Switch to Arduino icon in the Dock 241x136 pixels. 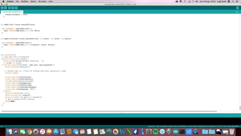coord(175,132)
